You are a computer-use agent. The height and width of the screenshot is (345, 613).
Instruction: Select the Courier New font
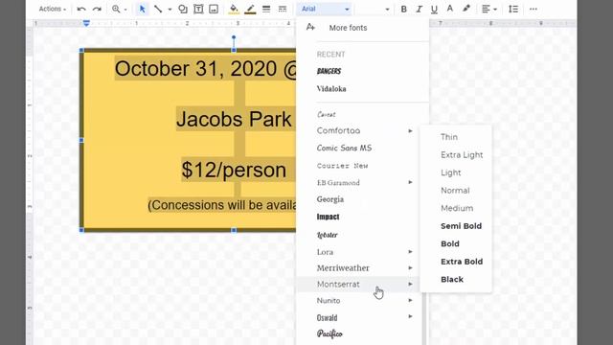(342, 166)
